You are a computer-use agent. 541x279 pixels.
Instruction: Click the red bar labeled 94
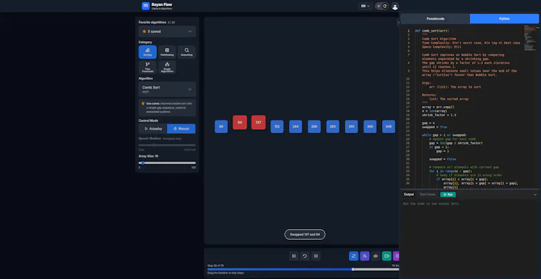click(x=240, y=122)
